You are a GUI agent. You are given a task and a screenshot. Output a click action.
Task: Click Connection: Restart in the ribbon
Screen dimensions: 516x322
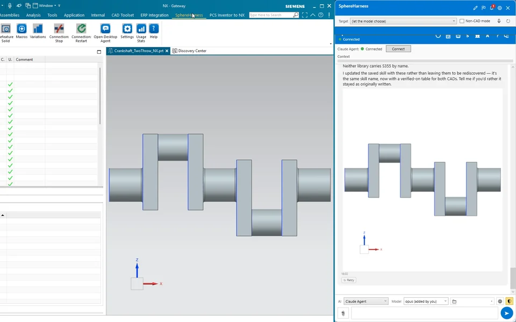81,33
